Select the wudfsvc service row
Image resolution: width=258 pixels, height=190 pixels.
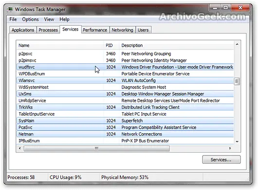tap(125, 67)
